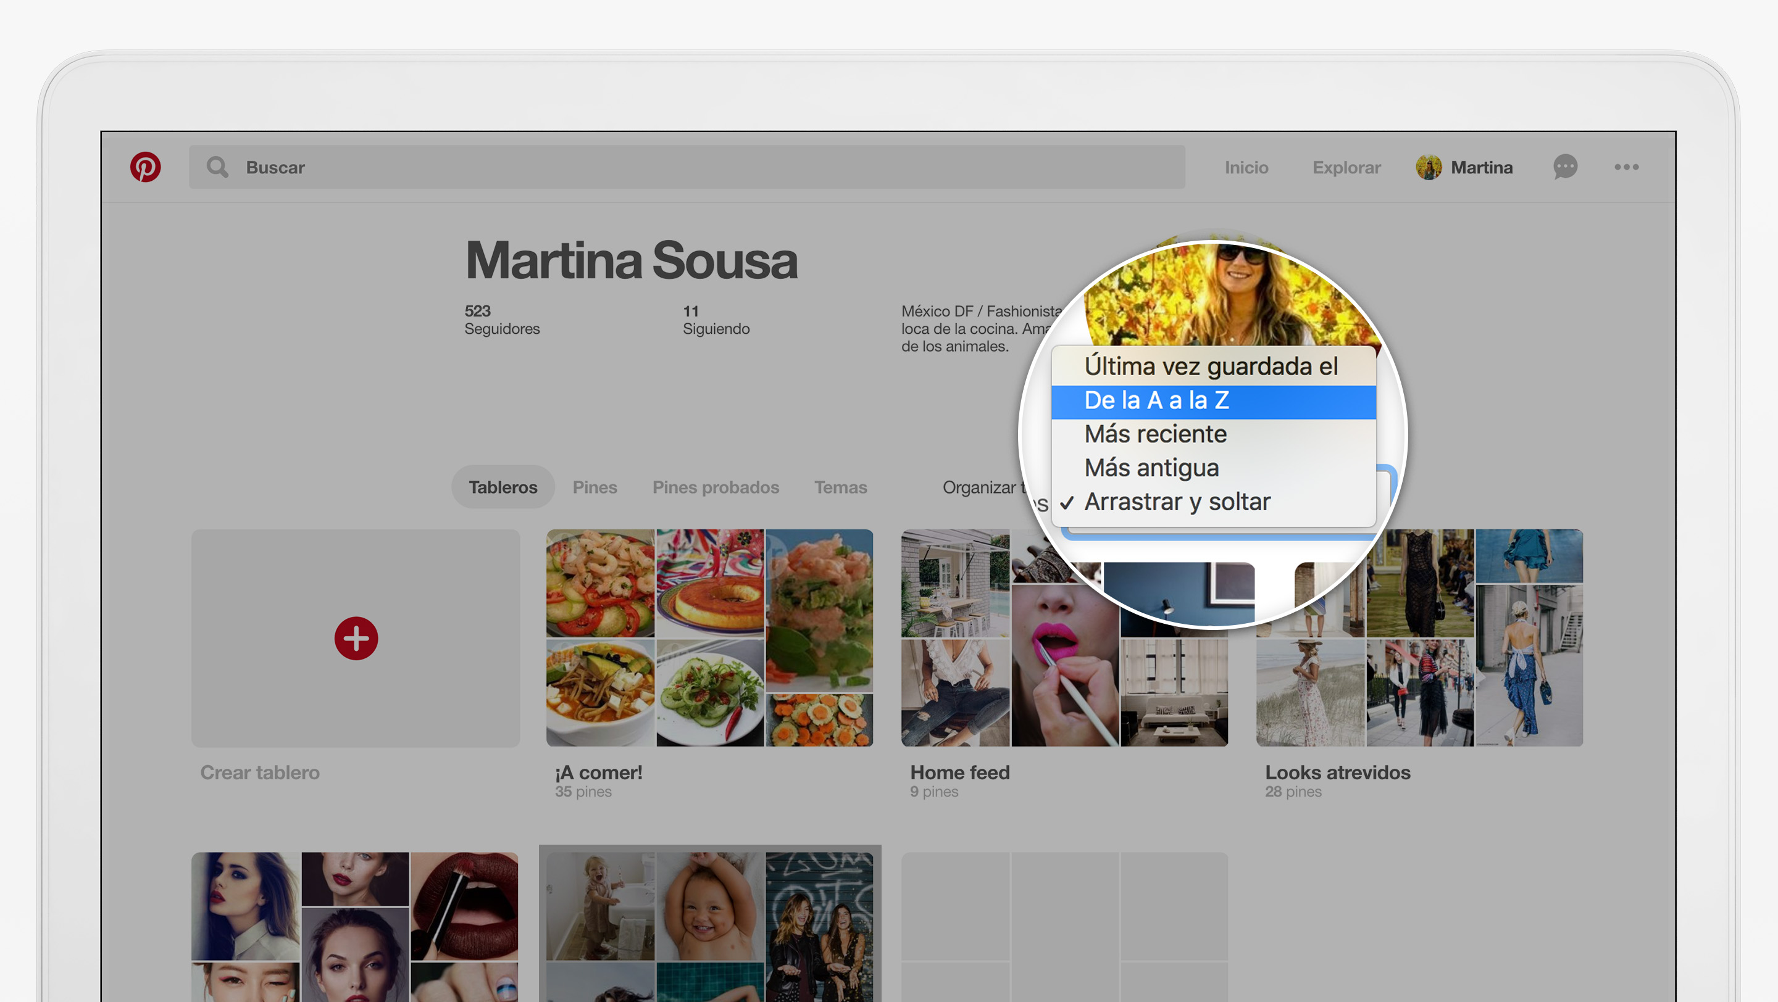Pick Más antigua sort option
1778x1002 pixels.
tap(1212, 468)
